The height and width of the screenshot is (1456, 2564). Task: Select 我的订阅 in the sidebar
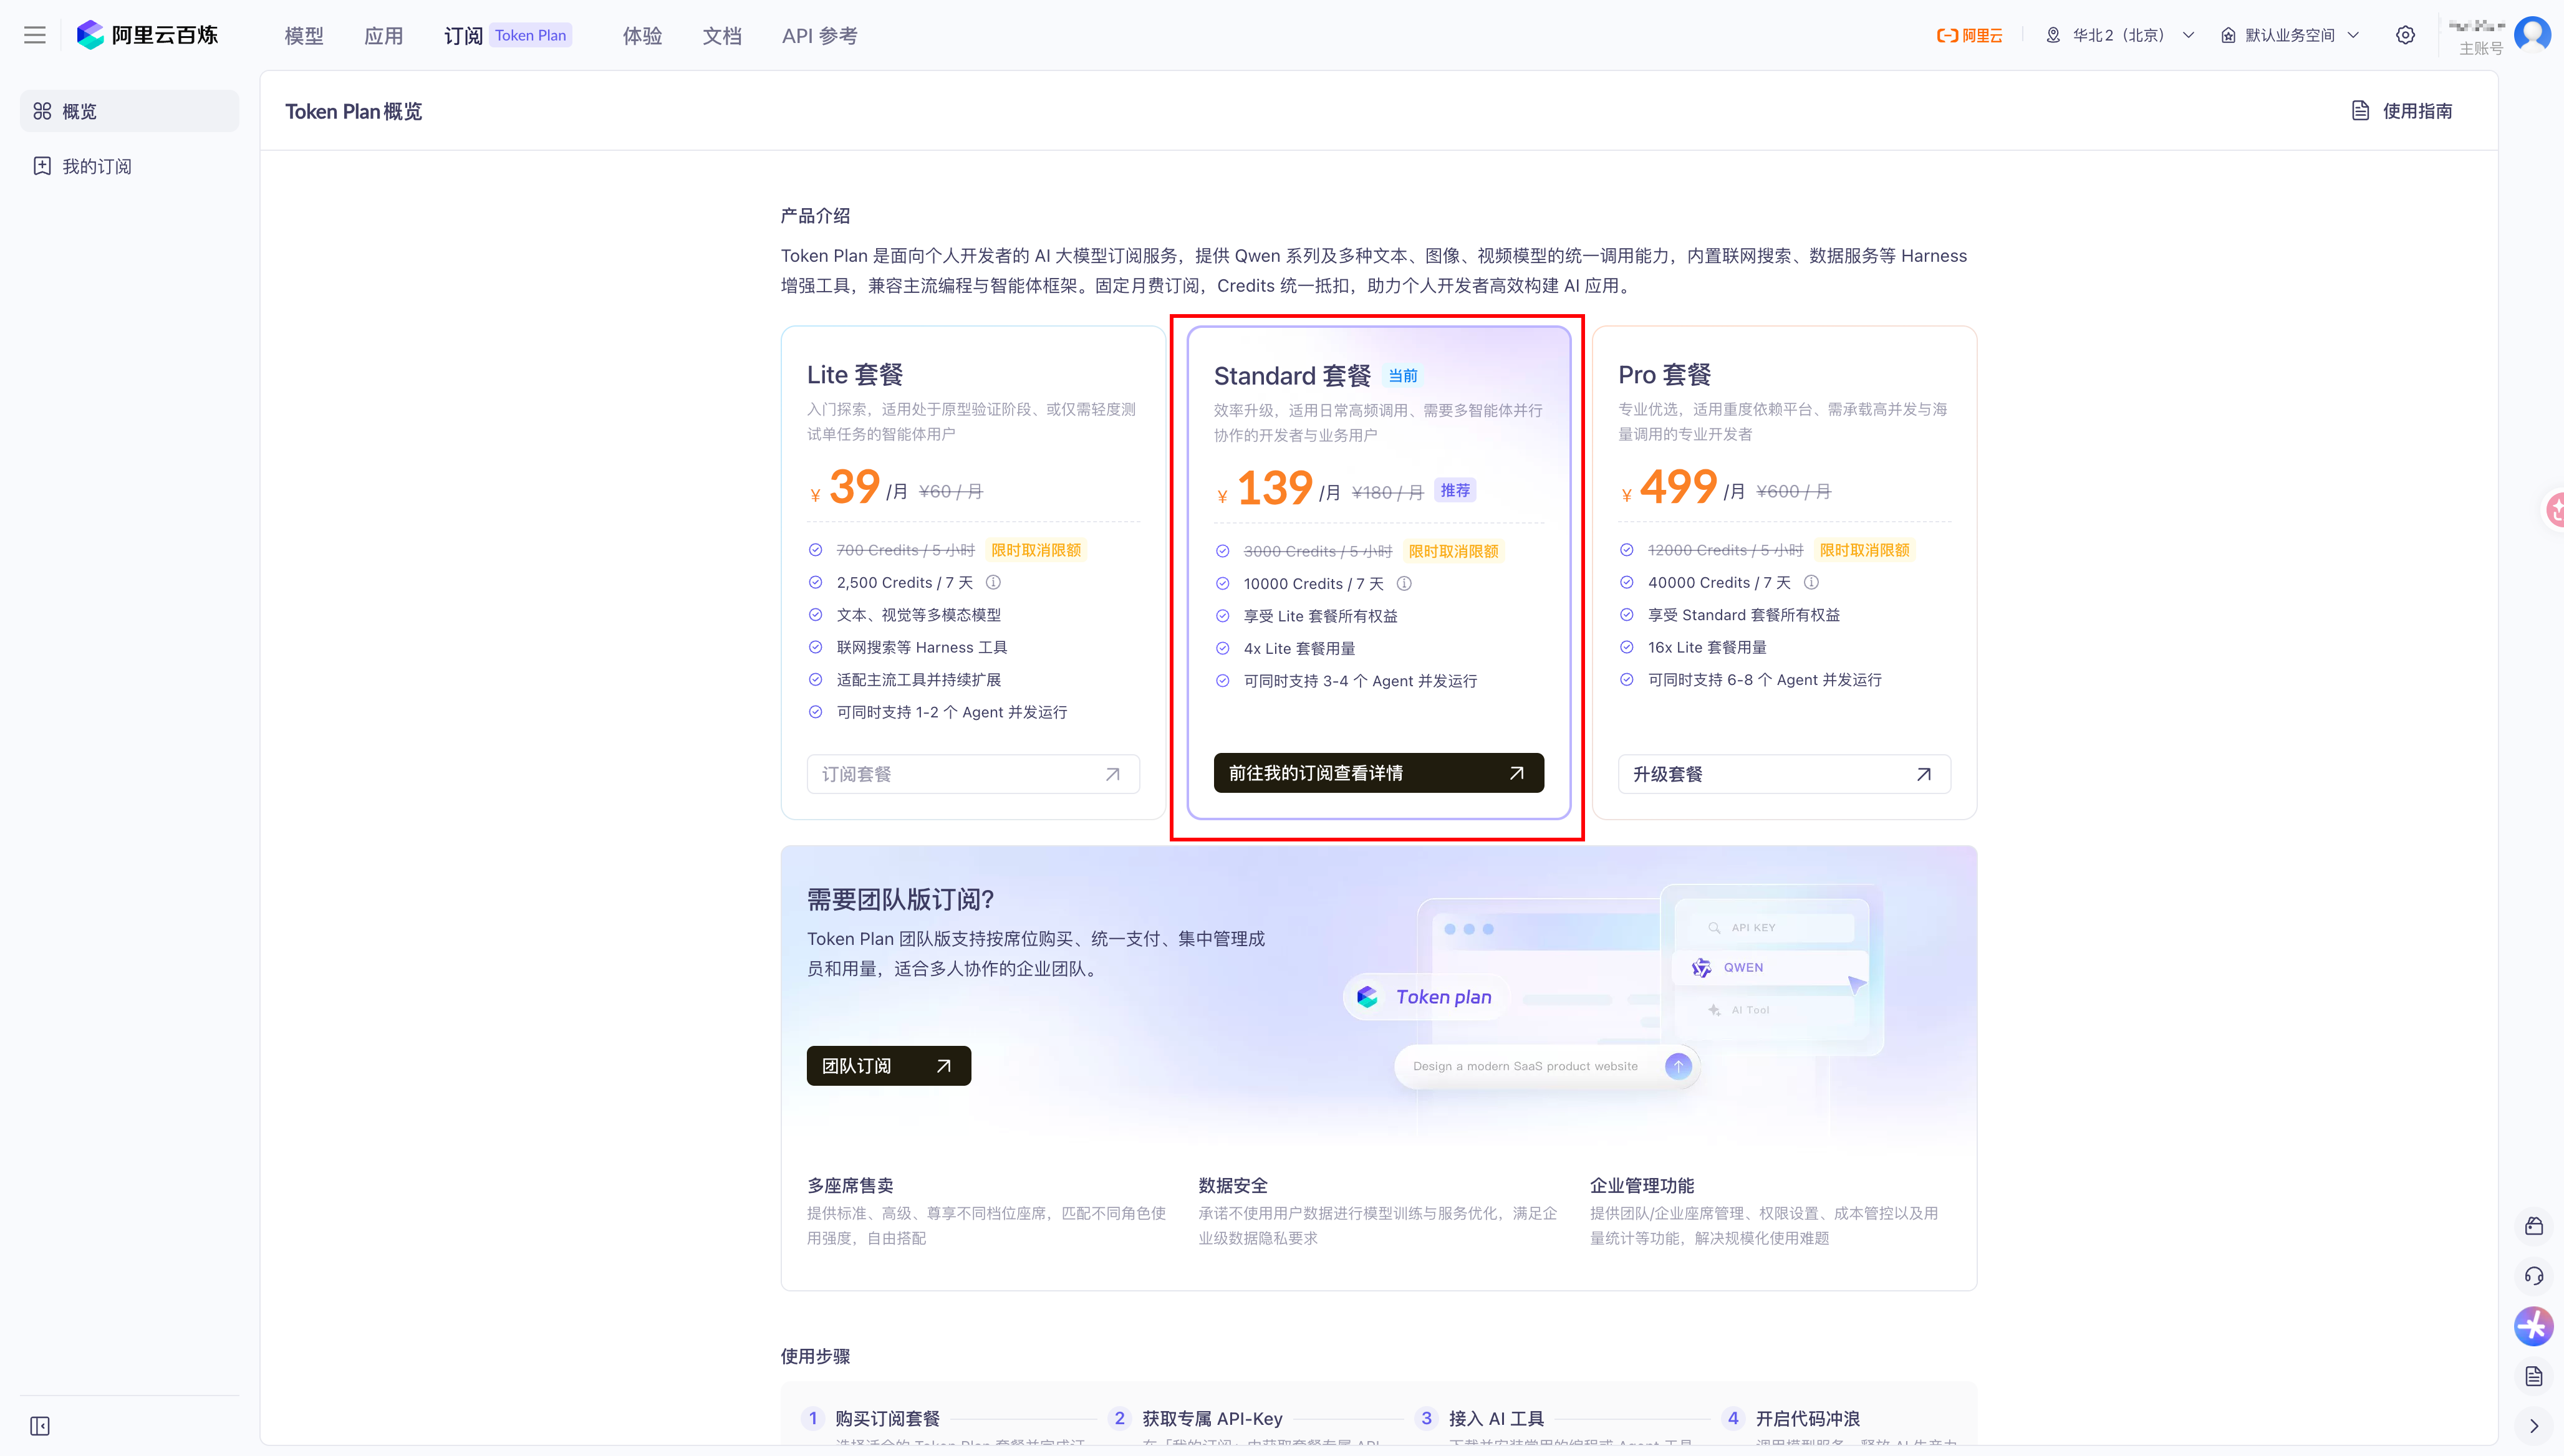point(129,166)
